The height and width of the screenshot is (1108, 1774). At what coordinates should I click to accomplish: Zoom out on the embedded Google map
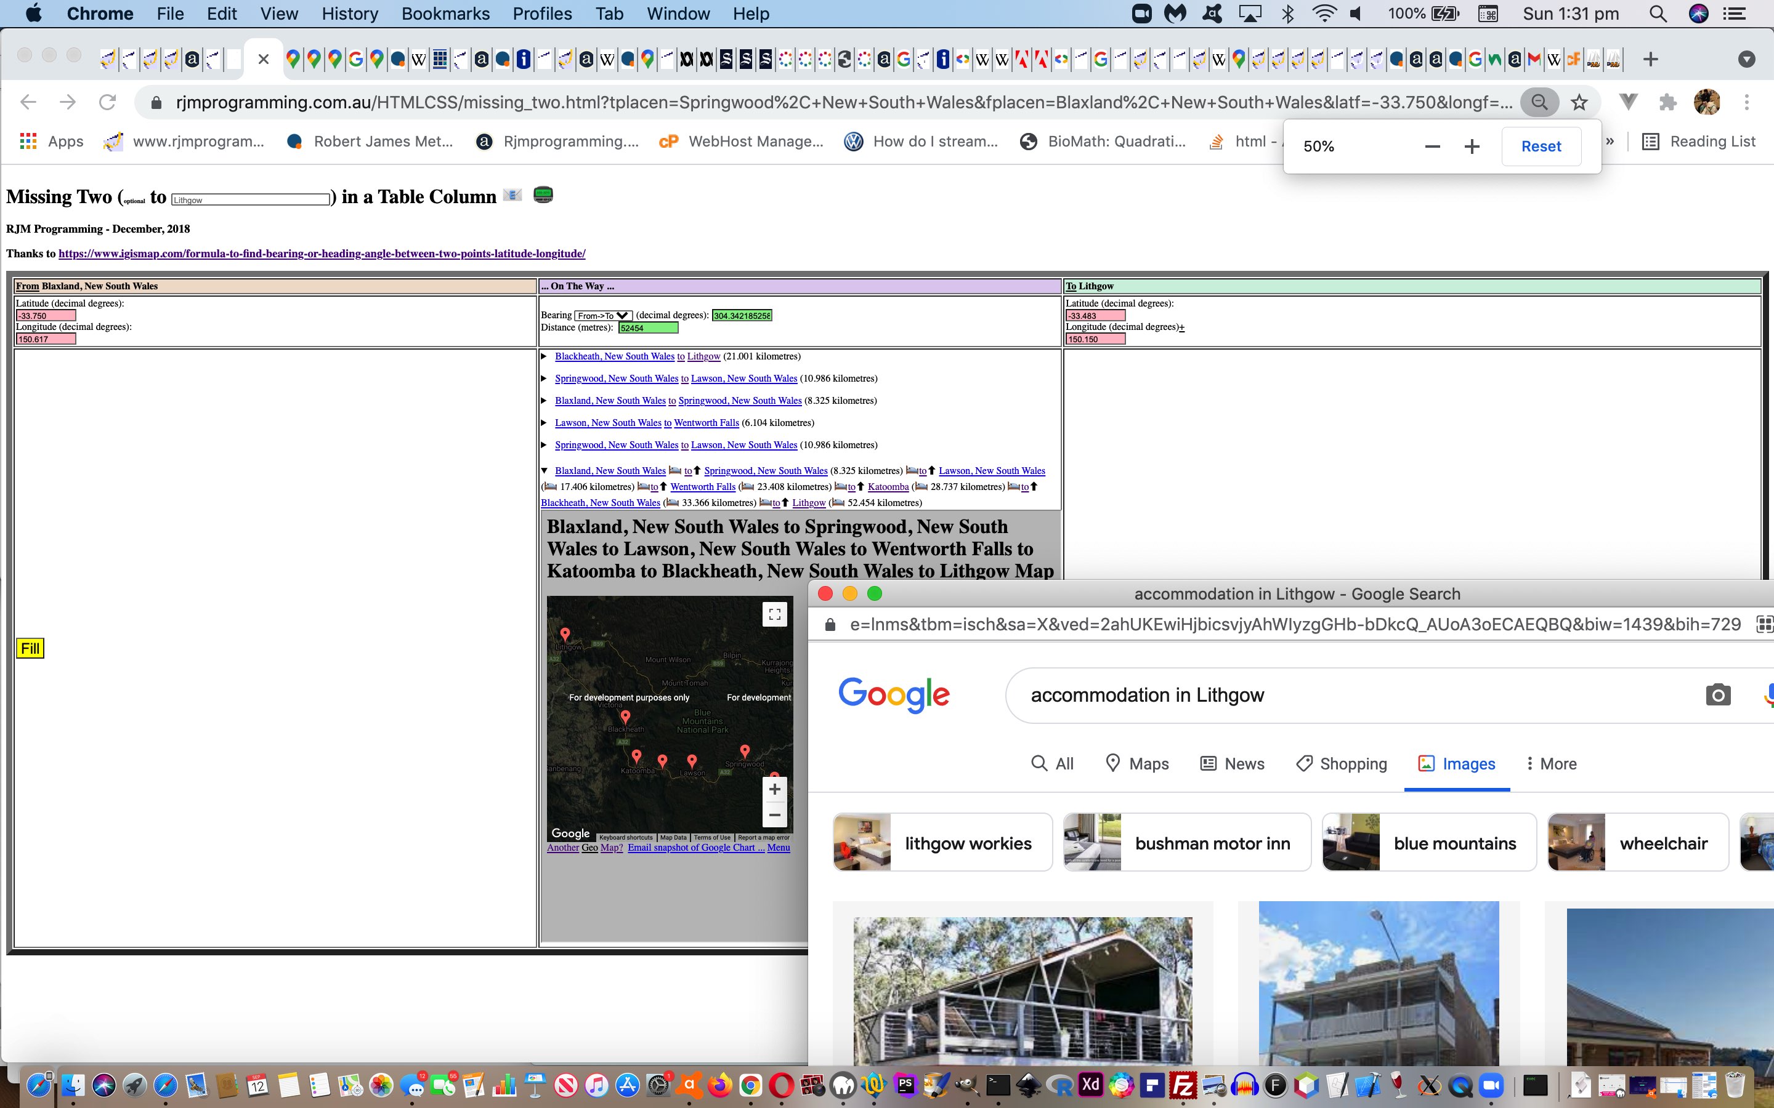pyautogui.click(x=774, y=814)
